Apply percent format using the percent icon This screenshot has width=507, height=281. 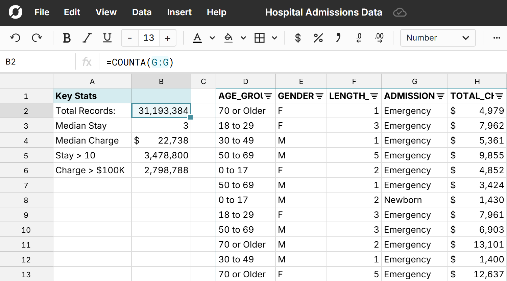[318, 38]
